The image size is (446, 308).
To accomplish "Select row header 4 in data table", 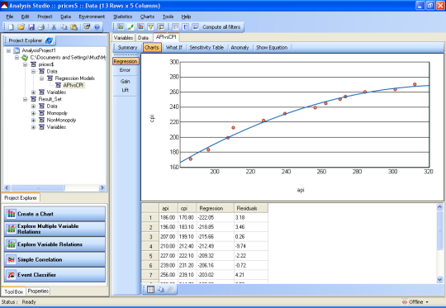I will tap(150, 246).
